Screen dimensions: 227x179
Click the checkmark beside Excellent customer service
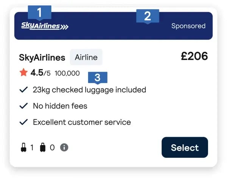tap(23, 122)
